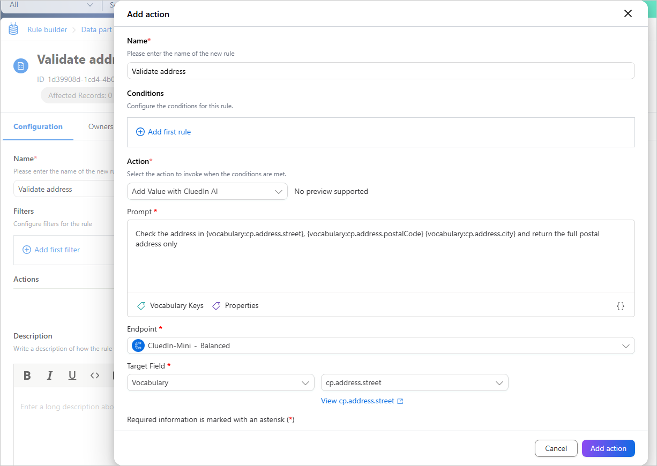The width and height of the screenshot is (657, 466).
Task: Click the Add action button
Action: pyautogui.click(x=608, y=448)
